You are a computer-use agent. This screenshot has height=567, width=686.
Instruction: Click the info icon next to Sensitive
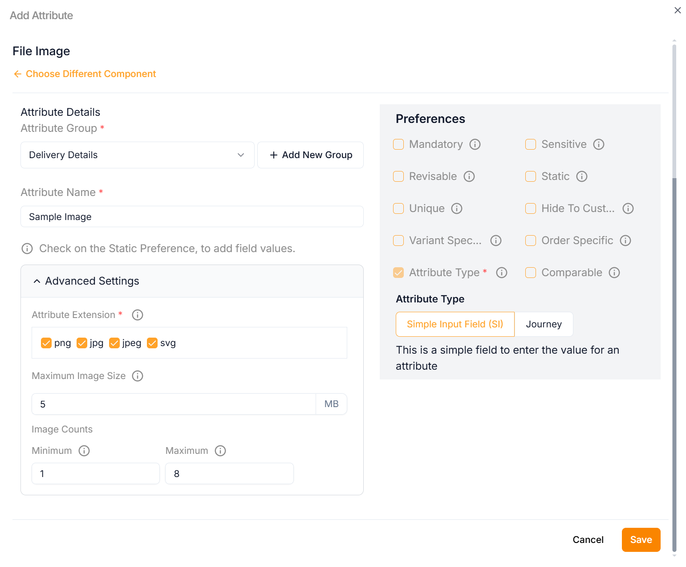click(599, 144)
